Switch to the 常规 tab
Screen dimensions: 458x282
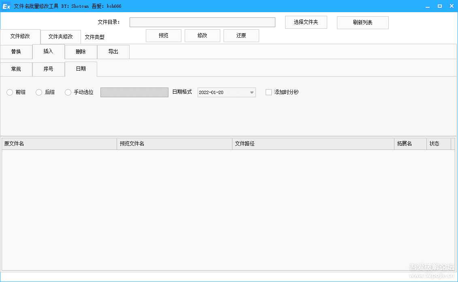[x=16, y=69]
